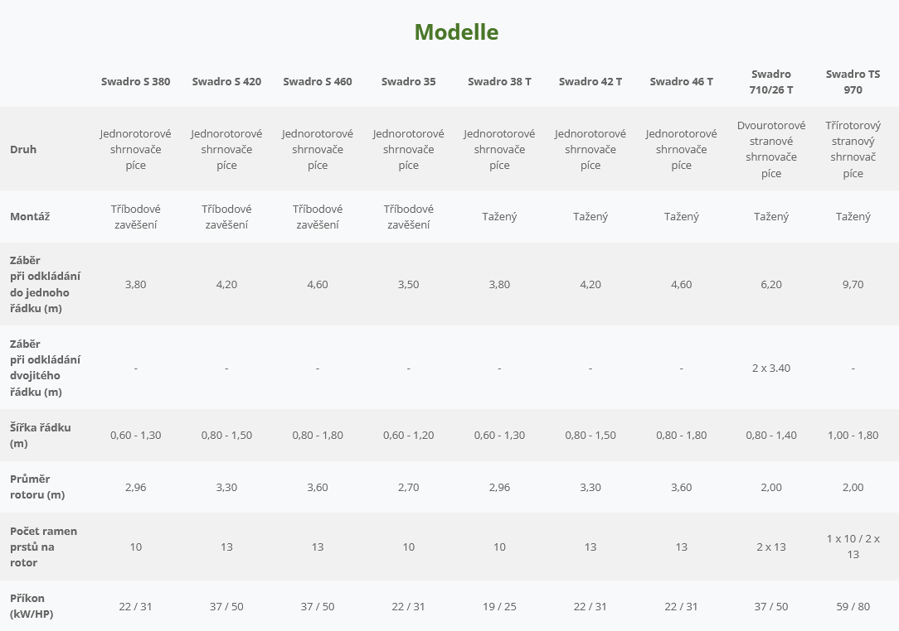
Task: Click the 1,00 - 1,80 swath width value
Action: tap(853, 436)
